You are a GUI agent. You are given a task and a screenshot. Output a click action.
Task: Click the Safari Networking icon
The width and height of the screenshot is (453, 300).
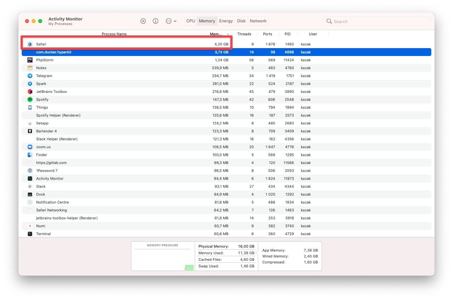coord(30,210)
